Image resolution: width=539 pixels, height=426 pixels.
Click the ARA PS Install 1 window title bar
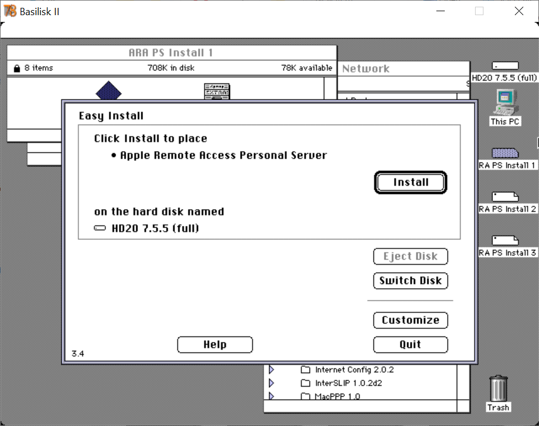click(172, 53)
